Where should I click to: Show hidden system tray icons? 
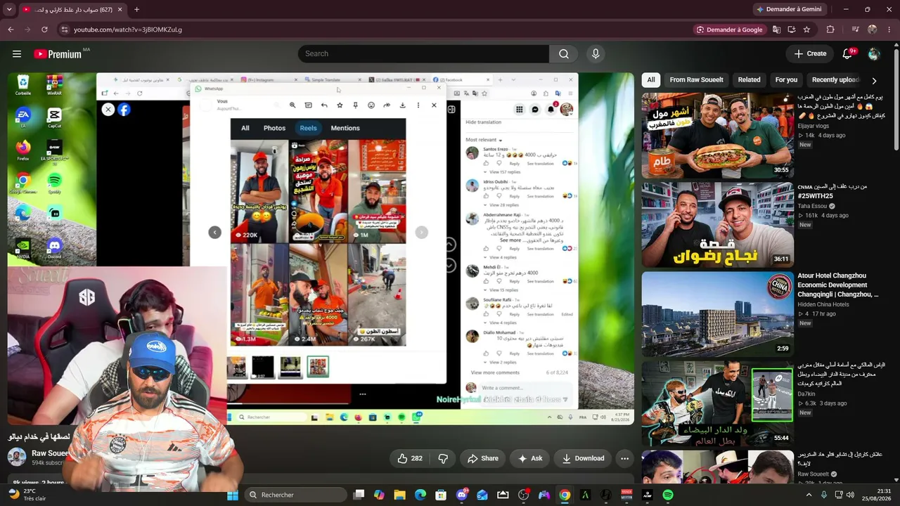point(809,495)
